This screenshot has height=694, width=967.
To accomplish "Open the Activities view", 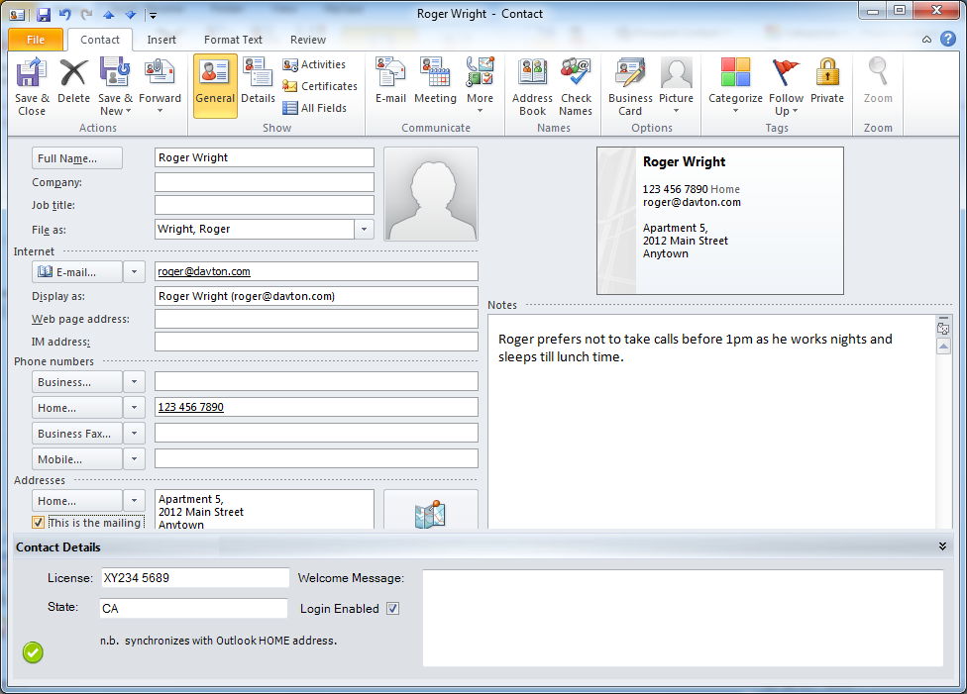I will pyautogui.click(x=314, y=64).
